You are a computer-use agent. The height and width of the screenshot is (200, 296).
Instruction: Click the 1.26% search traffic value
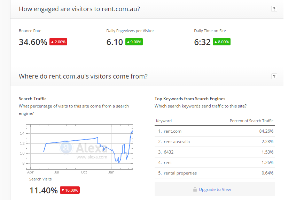point(267,163)
